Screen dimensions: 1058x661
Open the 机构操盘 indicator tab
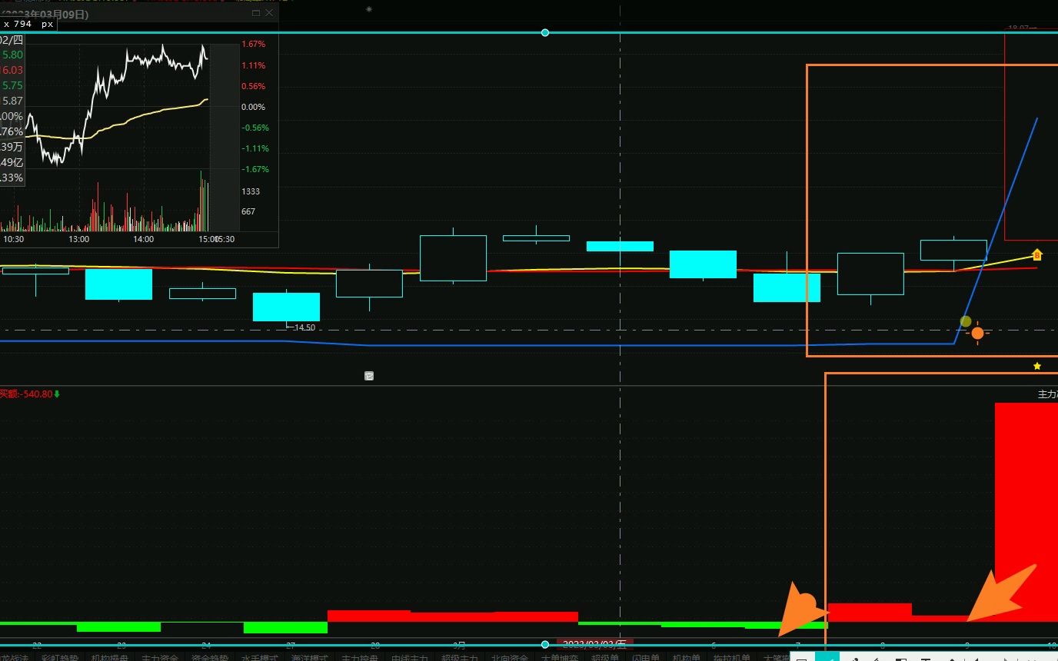110,657
